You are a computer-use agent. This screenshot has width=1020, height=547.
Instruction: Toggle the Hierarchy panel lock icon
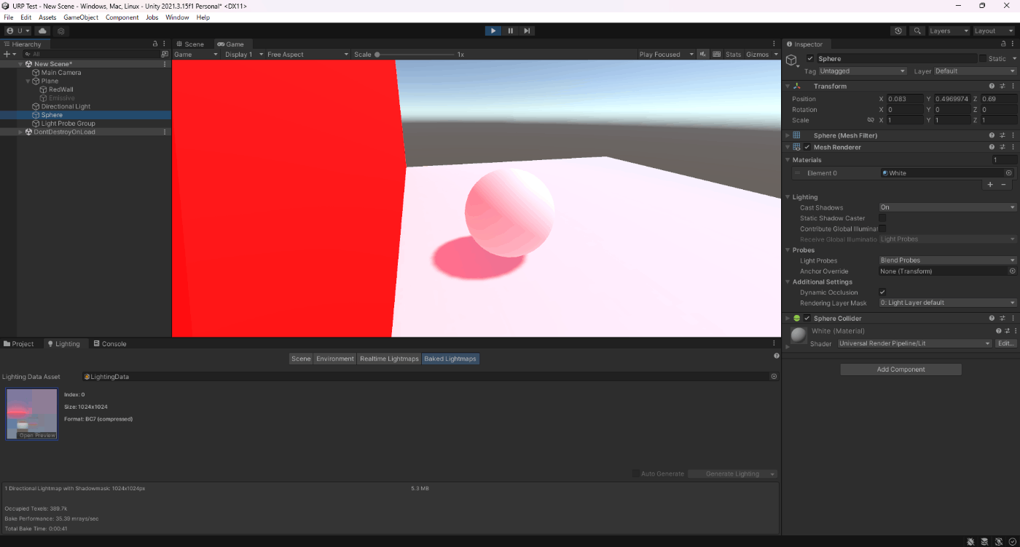[x=154, y=44]
